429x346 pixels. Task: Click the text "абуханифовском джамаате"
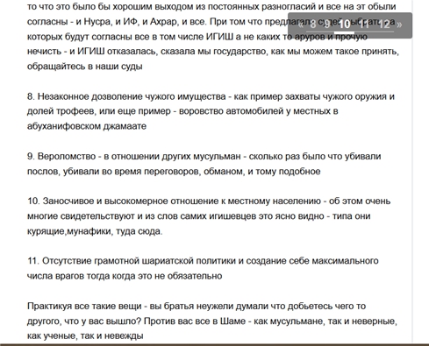click(x=87, y=126)
